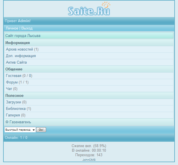Open the Загрузки downloads section
This screenshot has height=165, width=178.
click(x=13, y=102)
